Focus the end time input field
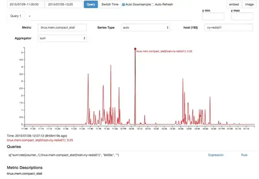Screen dimensions: 259x179 click(x=64, y=4)
